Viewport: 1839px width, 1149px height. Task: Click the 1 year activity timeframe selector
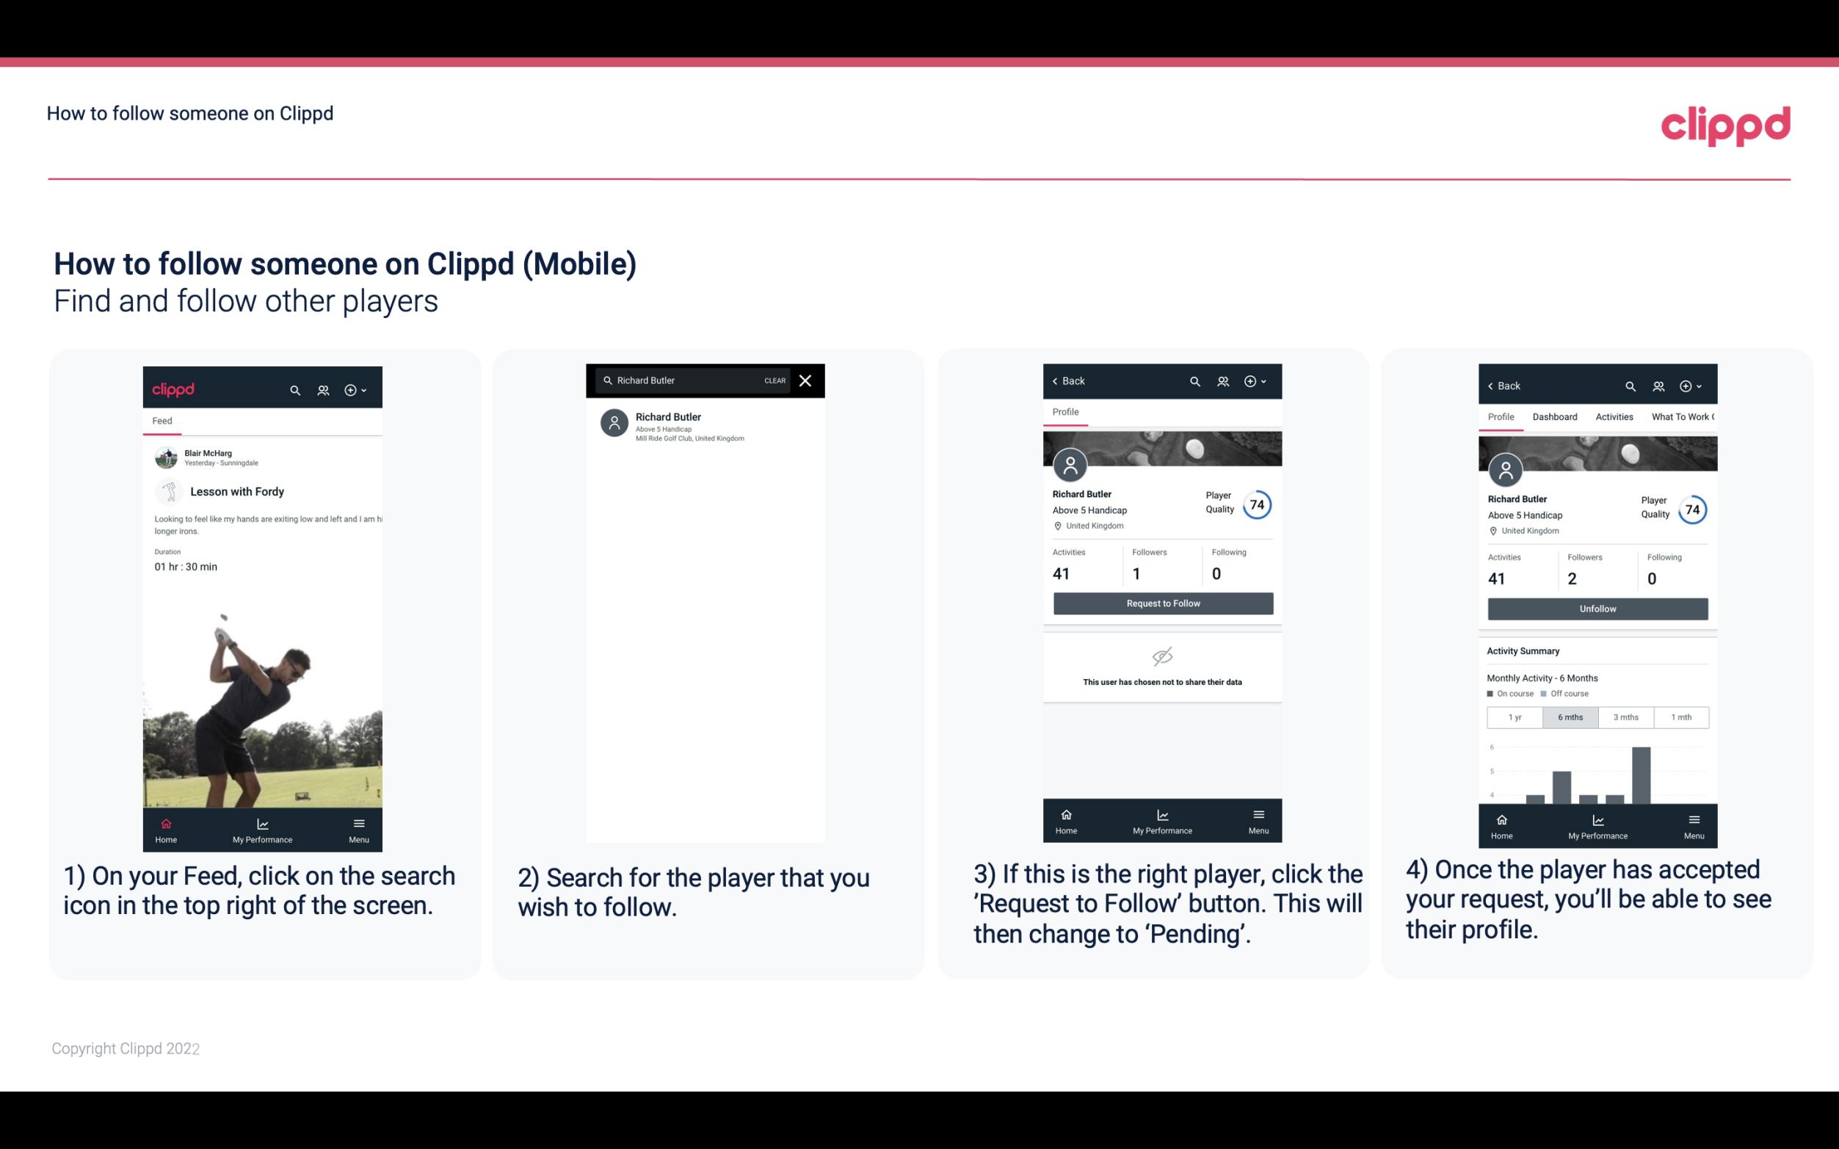click(x=1514, y=717)
